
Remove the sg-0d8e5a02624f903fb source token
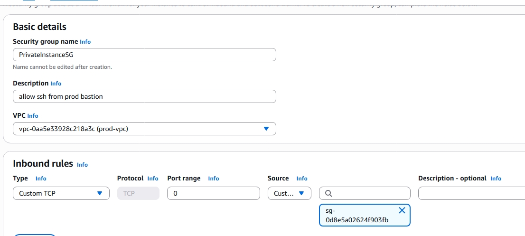pyautogui.click(x=402, y=210)
